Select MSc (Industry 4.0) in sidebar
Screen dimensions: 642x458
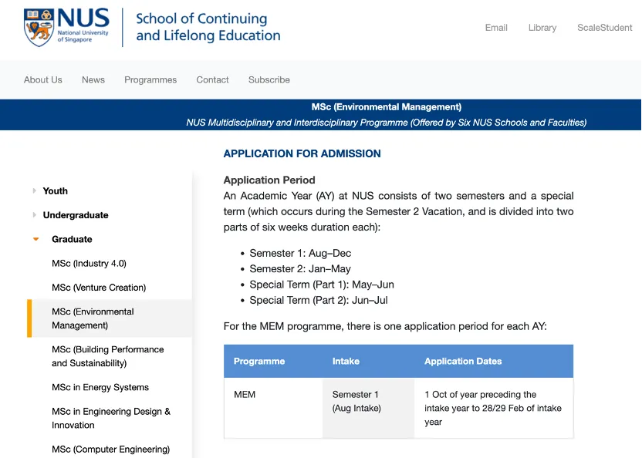pyautogui.click(x=89, y=264)
